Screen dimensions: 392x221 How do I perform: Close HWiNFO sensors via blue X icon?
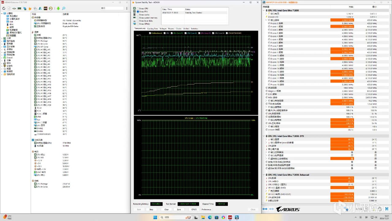tap(387, 209)
